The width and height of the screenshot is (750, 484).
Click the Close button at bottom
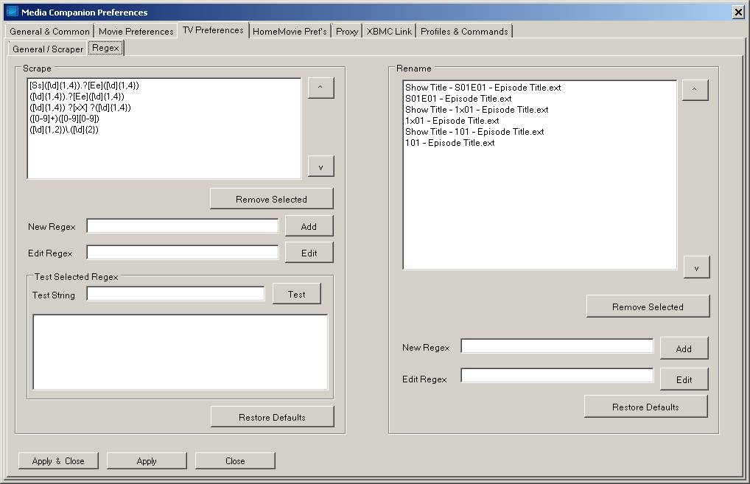click(235, 460)
